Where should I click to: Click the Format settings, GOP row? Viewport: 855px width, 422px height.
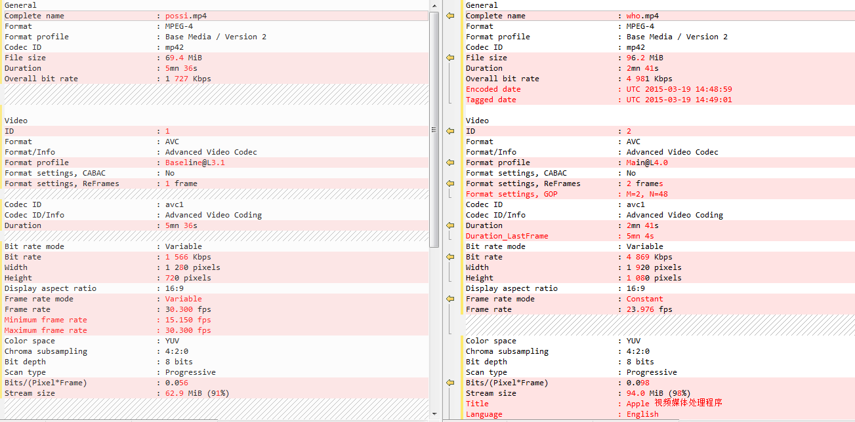(659, 194)
